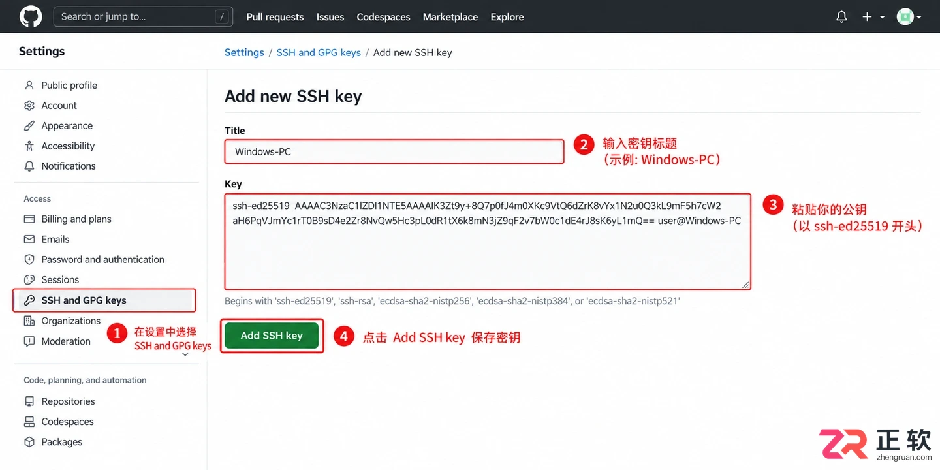The image size is (940, 470).
Task: Click the Emails envelope icon
Action: (29, 240)
